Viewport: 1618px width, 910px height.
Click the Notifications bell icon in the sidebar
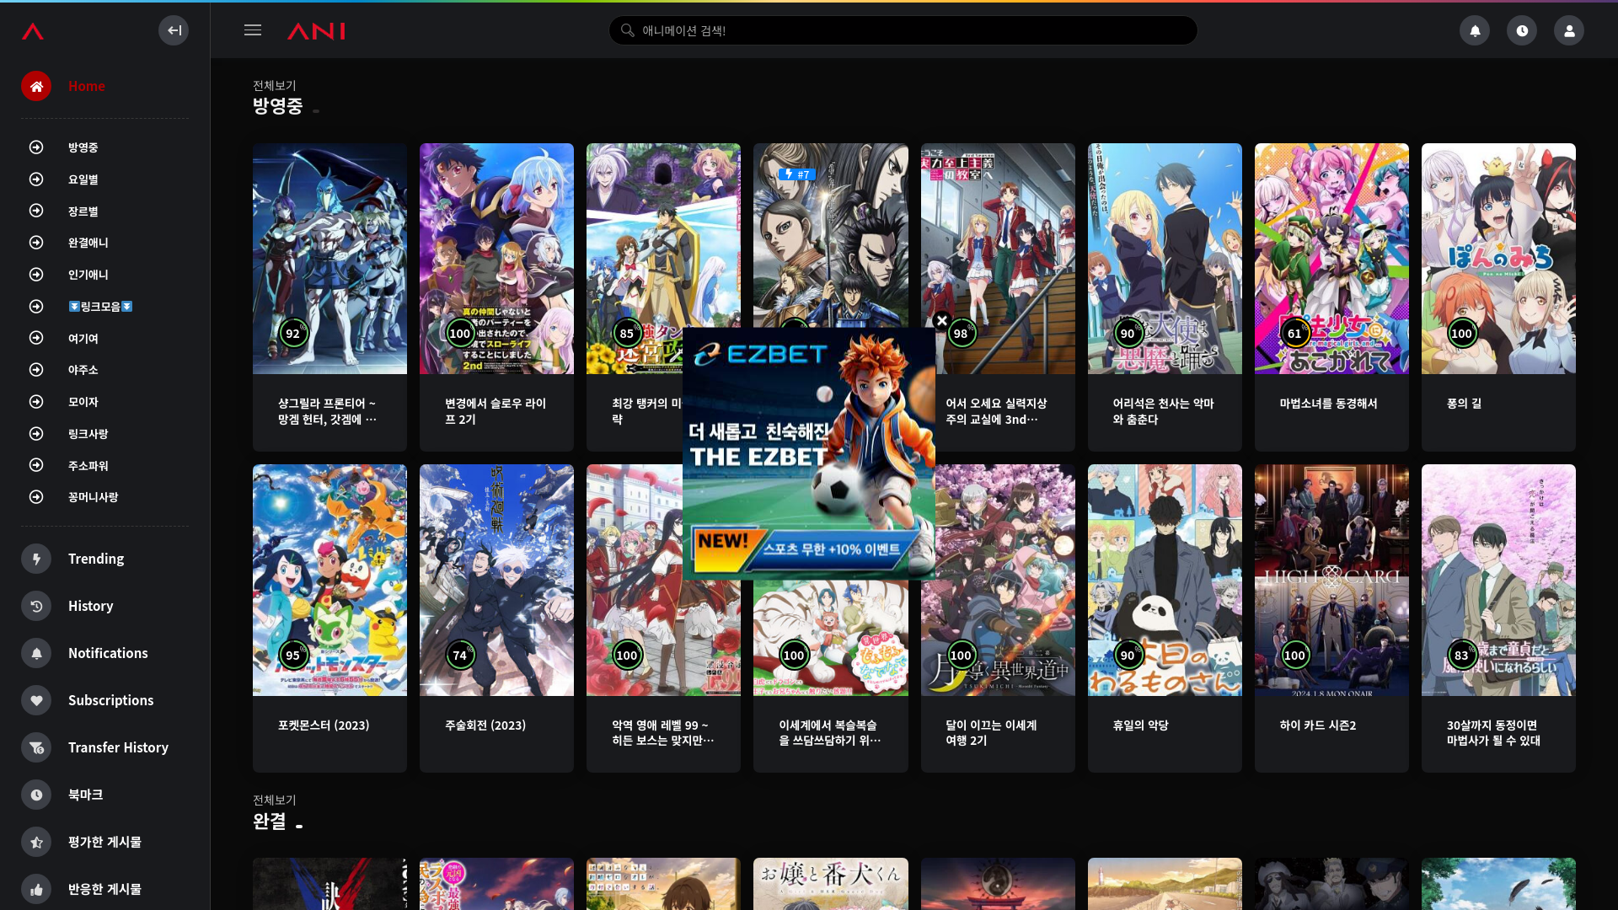coord(36,653)
